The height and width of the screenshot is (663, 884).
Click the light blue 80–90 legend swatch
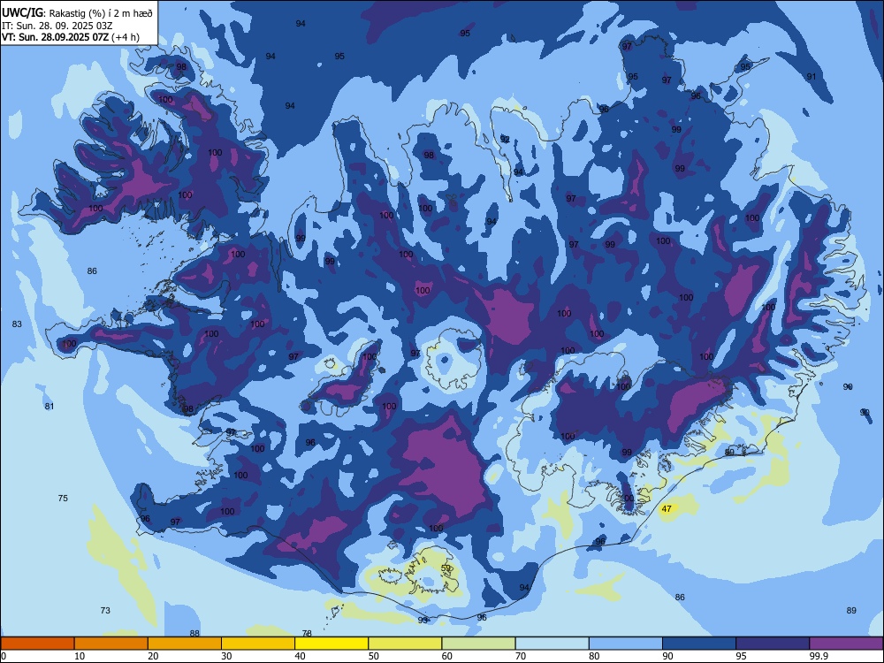(626, 644)
